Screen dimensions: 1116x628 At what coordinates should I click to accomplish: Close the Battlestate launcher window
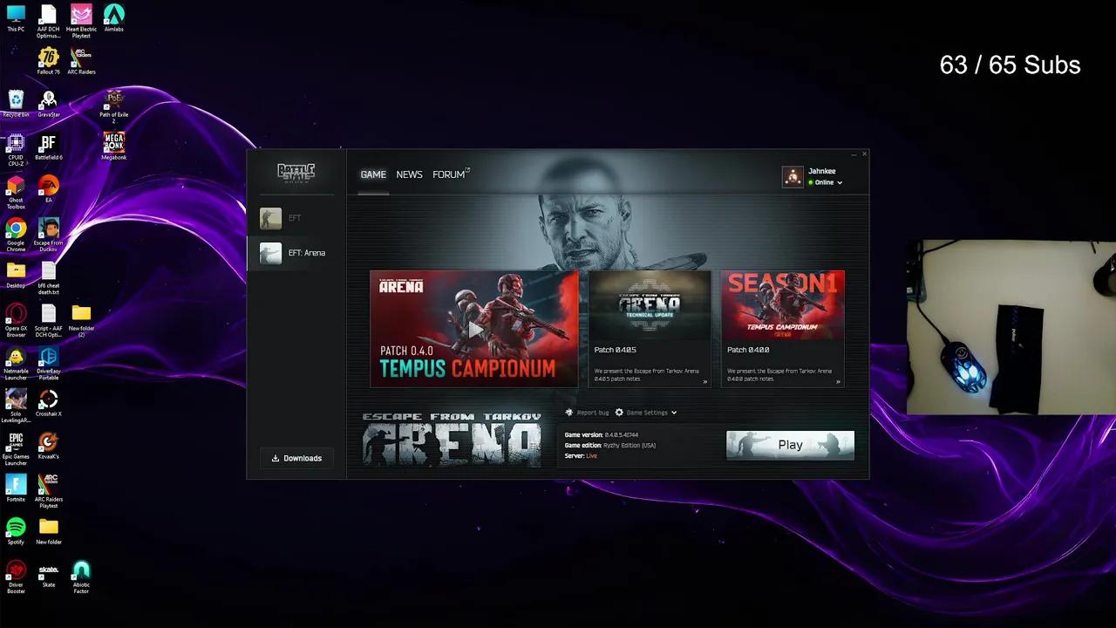(x=864, y=154)
